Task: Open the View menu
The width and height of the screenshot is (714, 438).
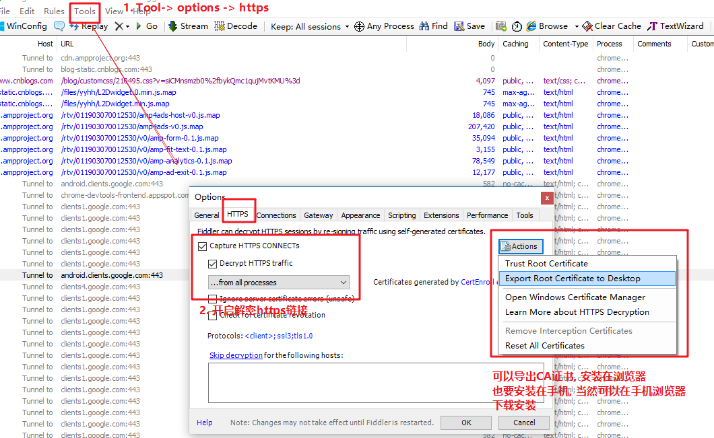Action: (114, 11)
